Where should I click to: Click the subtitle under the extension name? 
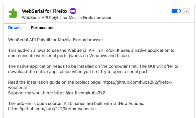[x=66, y=18]
